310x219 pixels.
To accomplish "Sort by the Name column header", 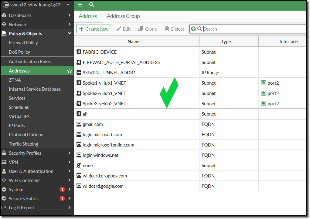I will pos(136,42).
